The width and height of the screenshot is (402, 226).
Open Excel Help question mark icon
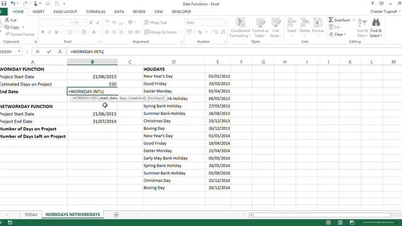point(372,4)
